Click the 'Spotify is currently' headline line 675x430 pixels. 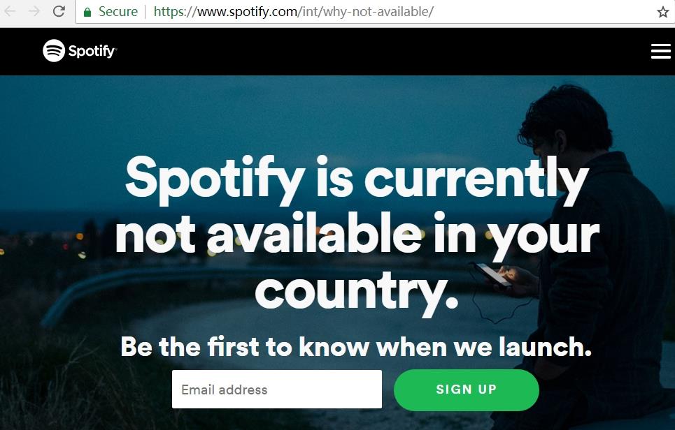pos(357,179)
